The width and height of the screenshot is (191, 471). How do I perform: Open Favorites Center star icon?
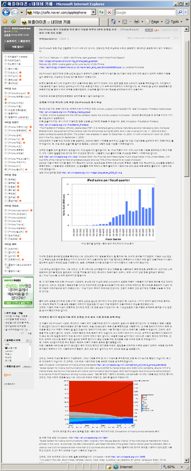click(x=5, y=22)
